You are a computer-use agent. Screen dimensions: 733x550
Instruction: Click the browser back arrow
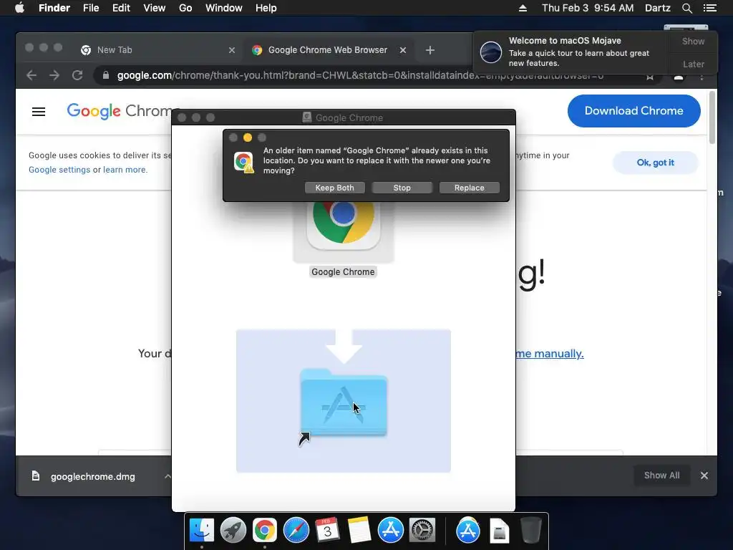(x=31, y=75)
